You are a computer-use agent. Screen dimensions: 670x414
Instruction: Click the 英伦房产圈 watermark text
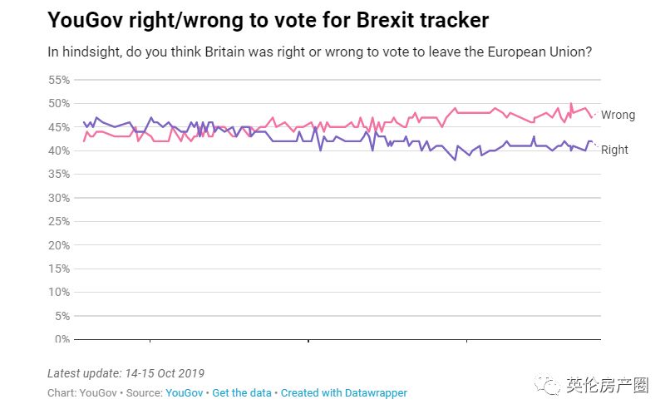click(606, 385)
